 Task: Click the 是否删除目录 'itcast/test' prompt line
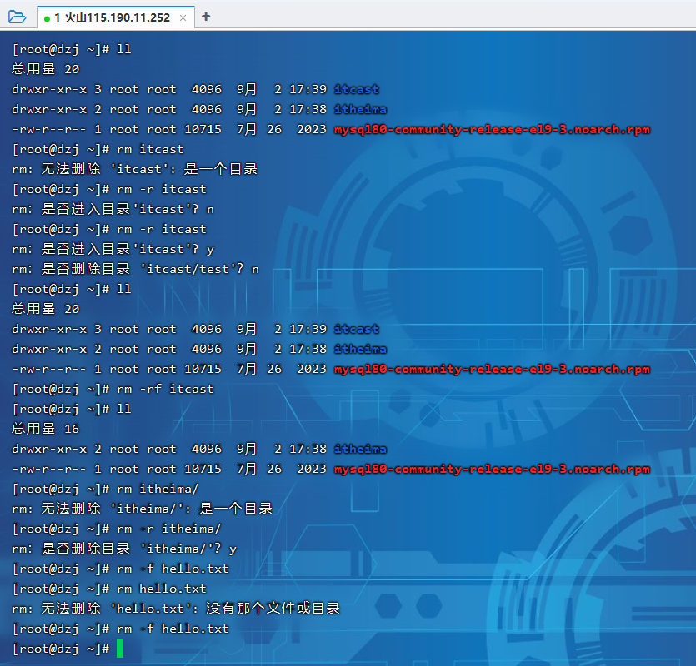(135, 269)
